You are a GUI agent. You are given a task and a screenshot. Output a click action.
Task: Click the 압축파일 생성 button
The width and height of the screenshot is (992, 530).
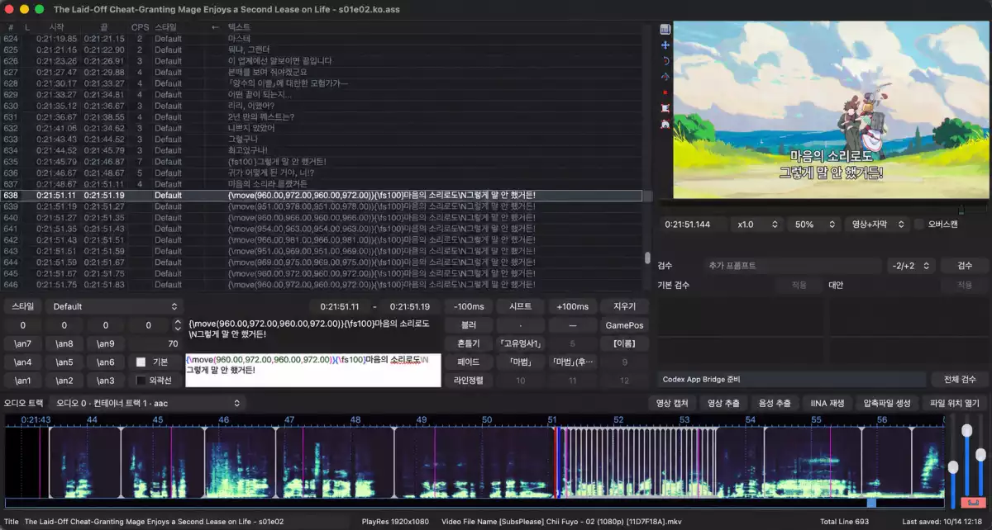click(886, 404)
